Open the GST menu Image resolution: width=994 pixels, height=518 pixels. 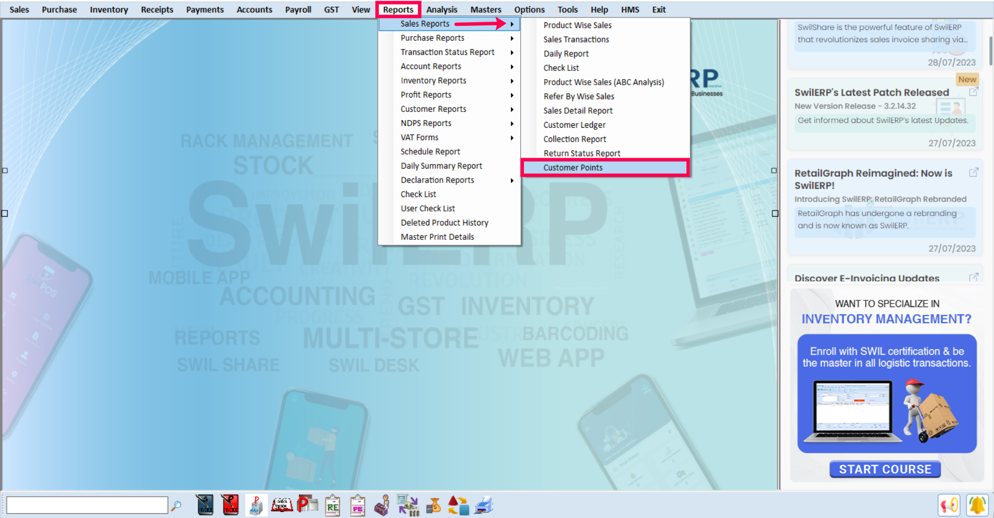331,9
